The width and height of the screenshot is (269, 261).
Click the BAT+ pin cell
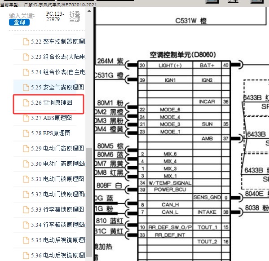(207, 66)
